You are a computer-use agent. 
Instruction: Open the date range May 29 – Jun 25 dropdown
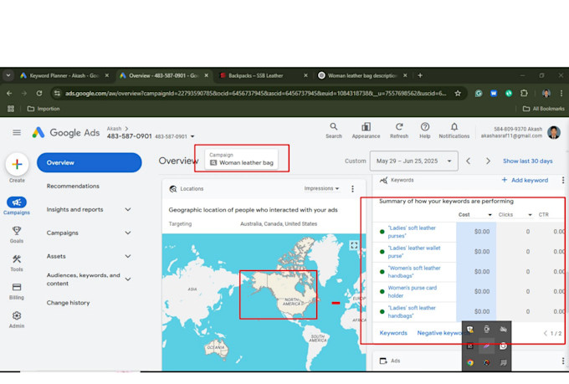click(413, 161)
